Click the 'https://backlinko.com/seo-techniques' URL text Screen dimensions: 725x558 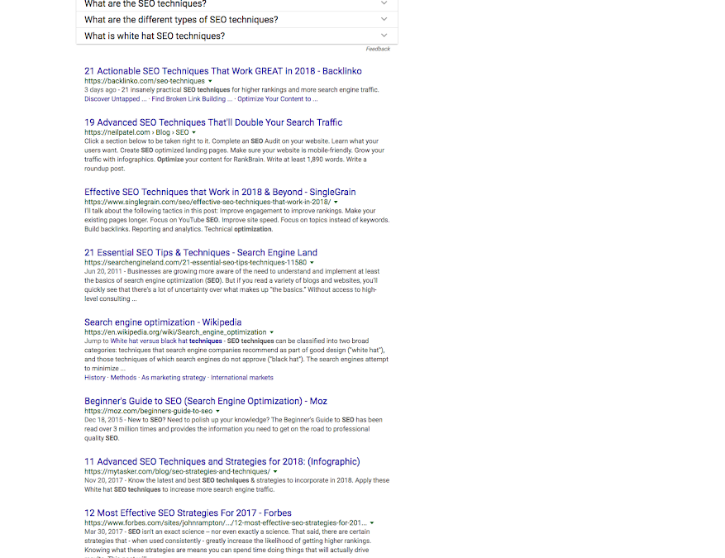click(145, 81)
